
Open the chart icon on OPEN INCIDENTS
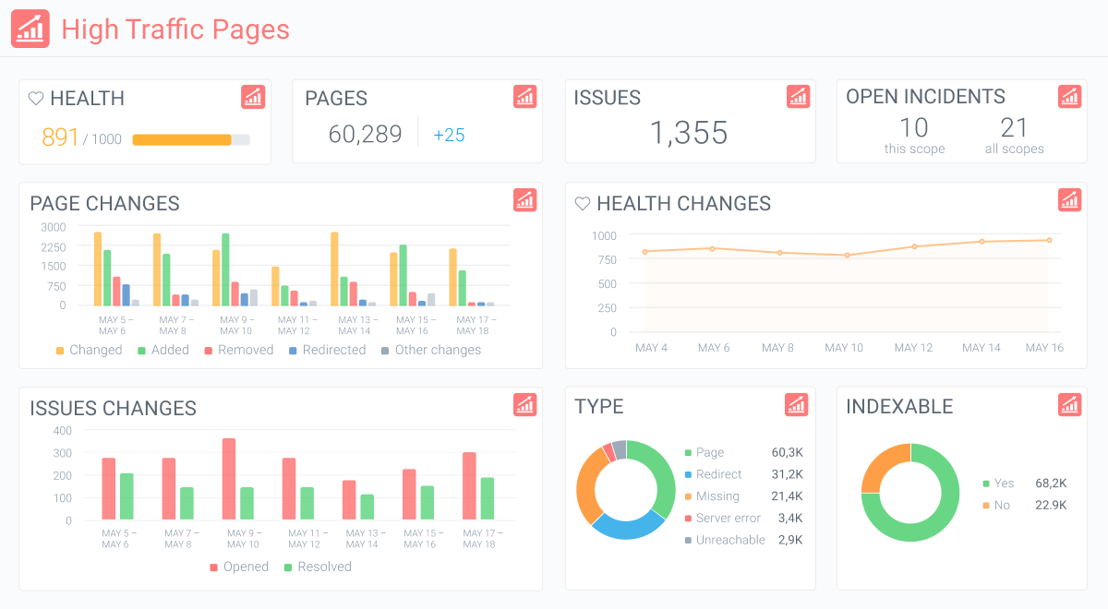point(1069,96)
